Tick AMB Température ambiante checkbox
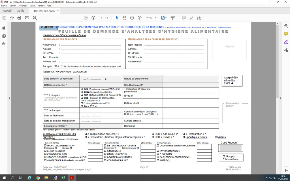This screenshot has height=181, width=290. pyautogui.click(x=82, y=92)
